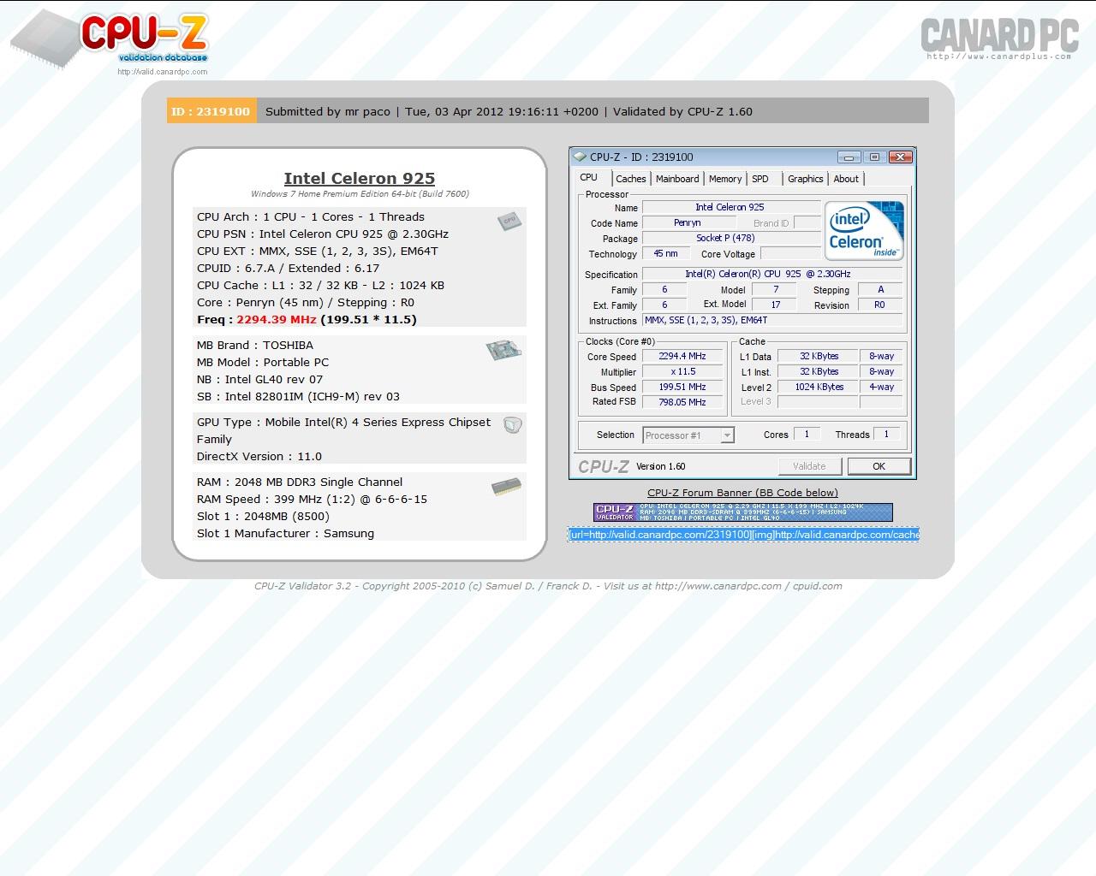Click the Level 2 4-way value

click(x=882, y=387)
